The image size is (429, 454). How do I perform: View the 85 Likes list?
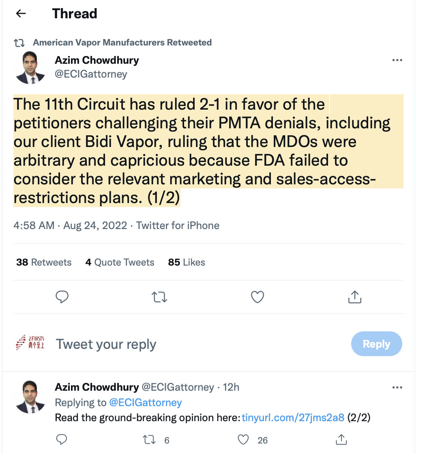[187, 262]
